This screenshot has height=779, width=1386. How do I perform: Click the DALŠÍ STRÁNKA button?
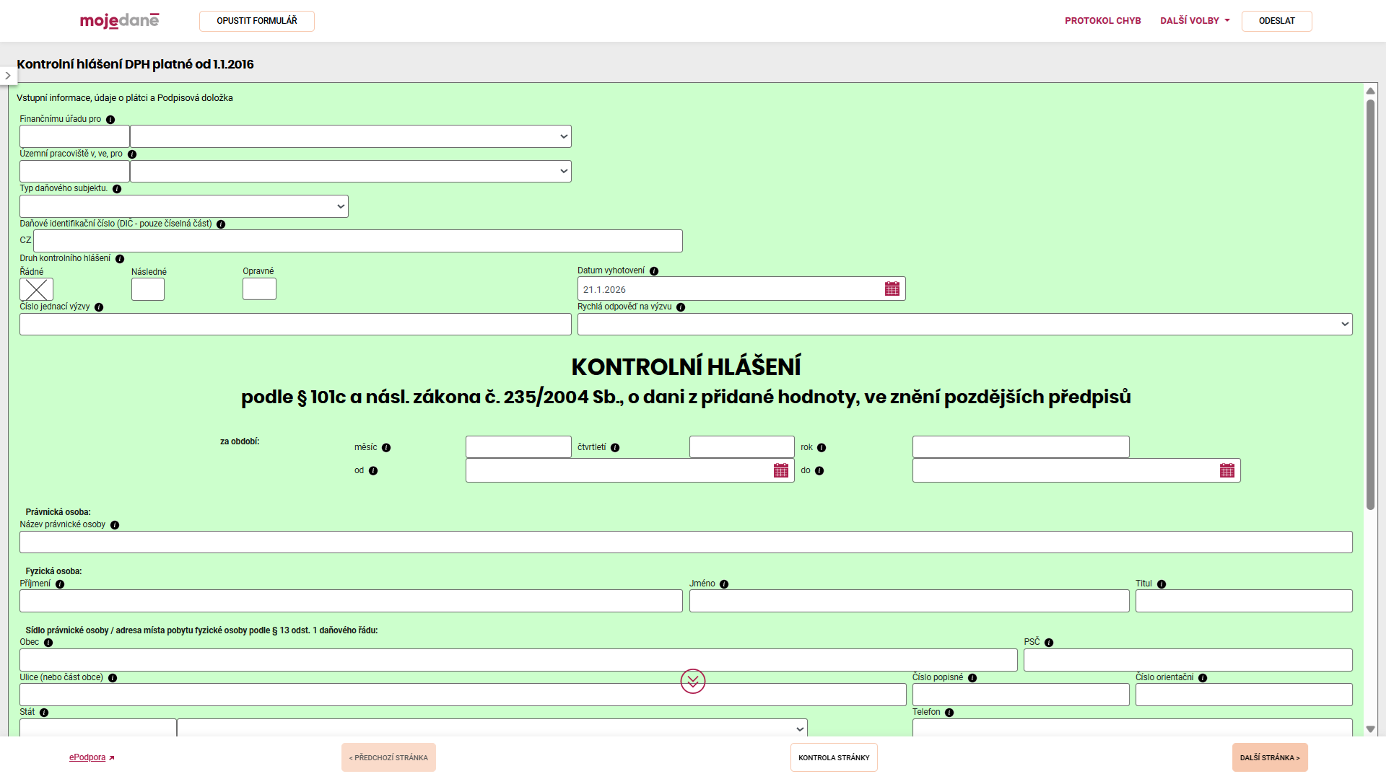click(1270, 757)
